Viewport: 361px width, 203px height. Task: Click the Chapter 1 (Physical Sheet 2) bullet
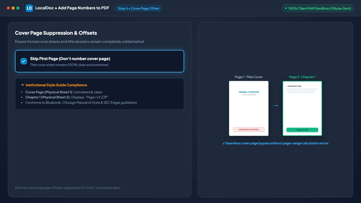pos(67,97)
